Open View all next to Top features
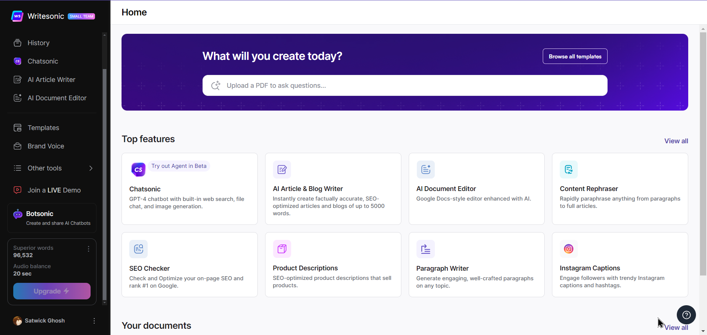 click(x=676, y=141)
